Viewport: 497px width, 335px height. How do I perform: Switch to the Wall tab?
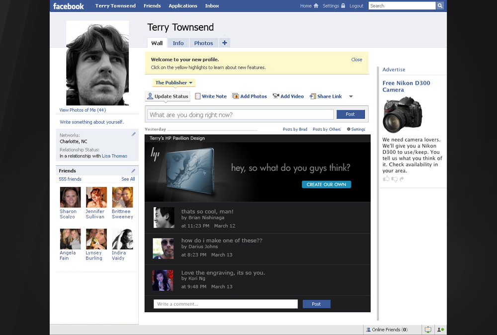pos(157,43)
